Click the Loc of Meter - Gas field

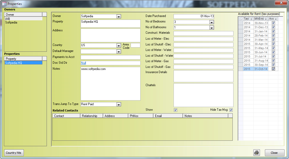(x=203, y=61)
